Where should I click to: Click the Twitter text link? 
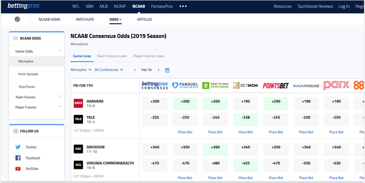coord(31,147)
